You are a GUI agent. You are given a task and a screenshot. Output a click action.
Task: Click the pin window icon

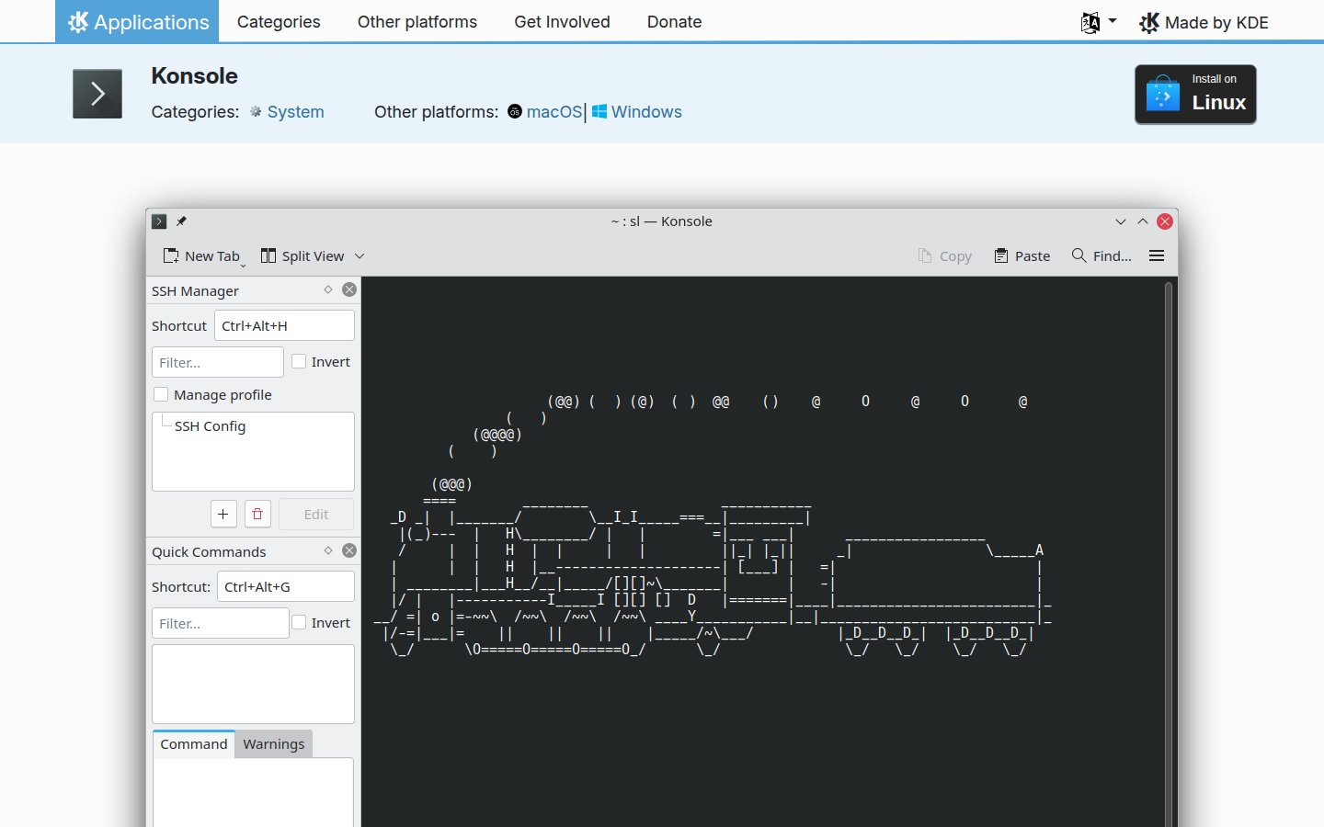tap(181, 221)
